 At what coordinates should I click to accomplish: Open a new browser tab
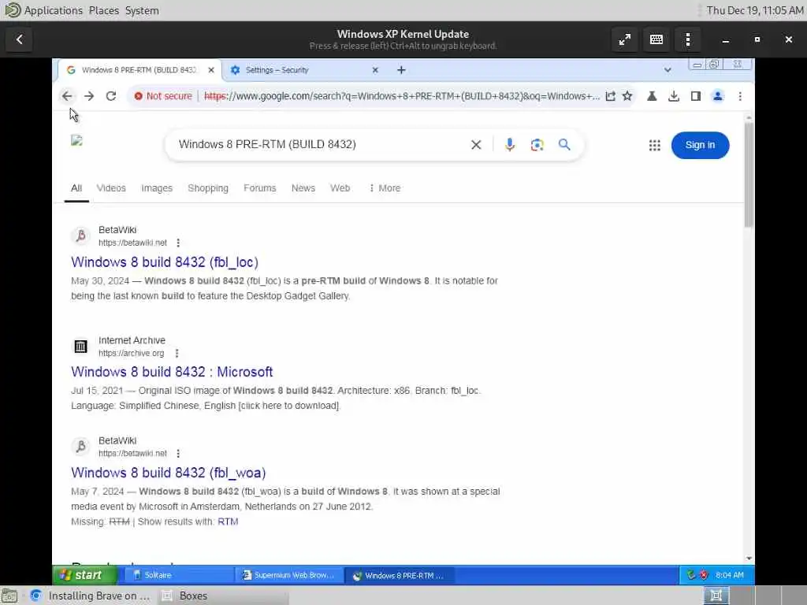click(x=401, y=70)
